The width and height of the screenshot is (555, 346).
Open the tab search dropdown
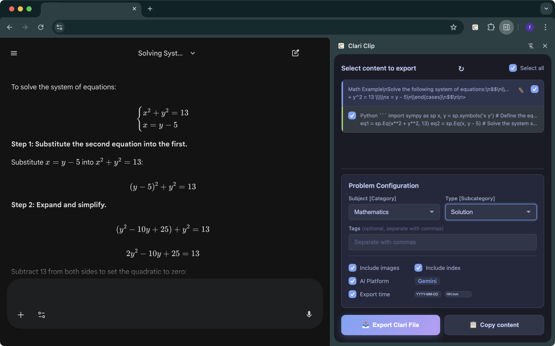coord(546,9)
